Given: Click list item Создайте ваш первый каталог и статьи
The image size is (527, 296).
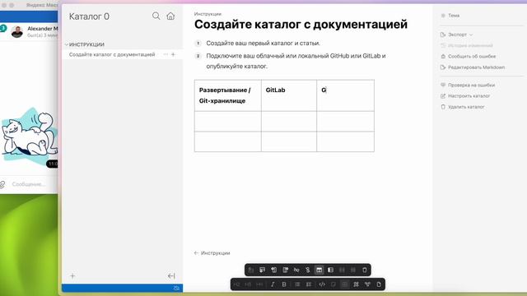Looking at the screenshot, I should click(263, 43).
